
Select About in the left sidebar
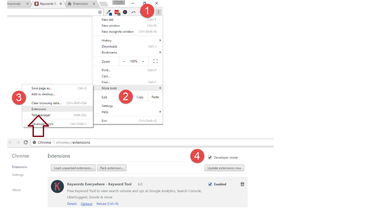click(16, 190)
